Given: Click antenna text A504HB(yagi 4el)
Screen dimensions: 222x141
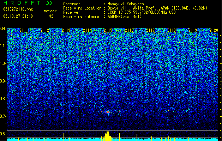Looking at the screenshot, I should point(125,17).
